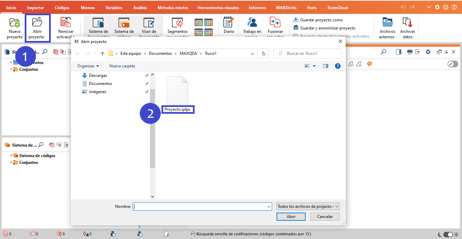Go back in the Abrir proyecto dialog
This screenshot has width=462, height=239.
tap(78, 53)
